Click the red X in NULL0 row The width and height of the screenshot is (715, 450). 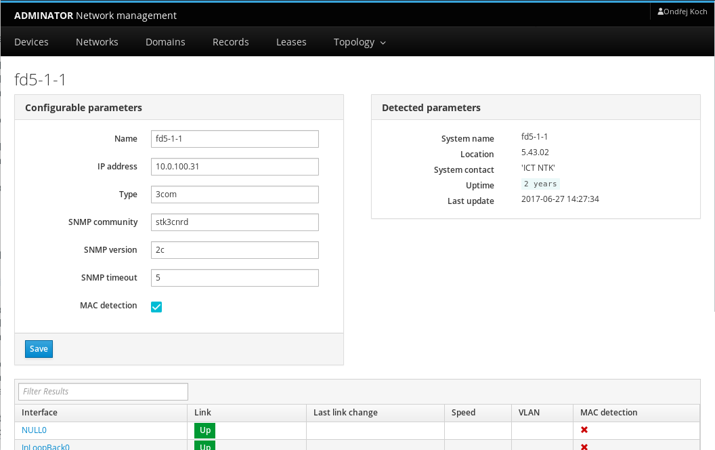[x=584, y=430]
